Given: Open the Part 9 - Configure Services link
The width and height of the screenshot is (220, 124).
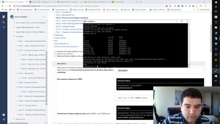Looking at the screenshot, I should click(x=65, y=27).
